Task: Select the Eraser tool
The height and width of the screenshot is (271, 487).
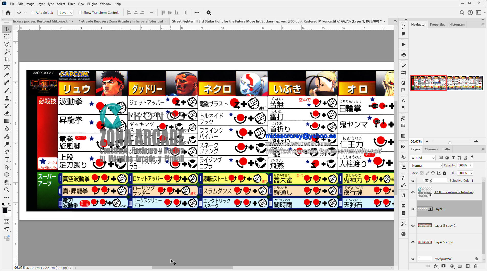Action: coord(7,113)
